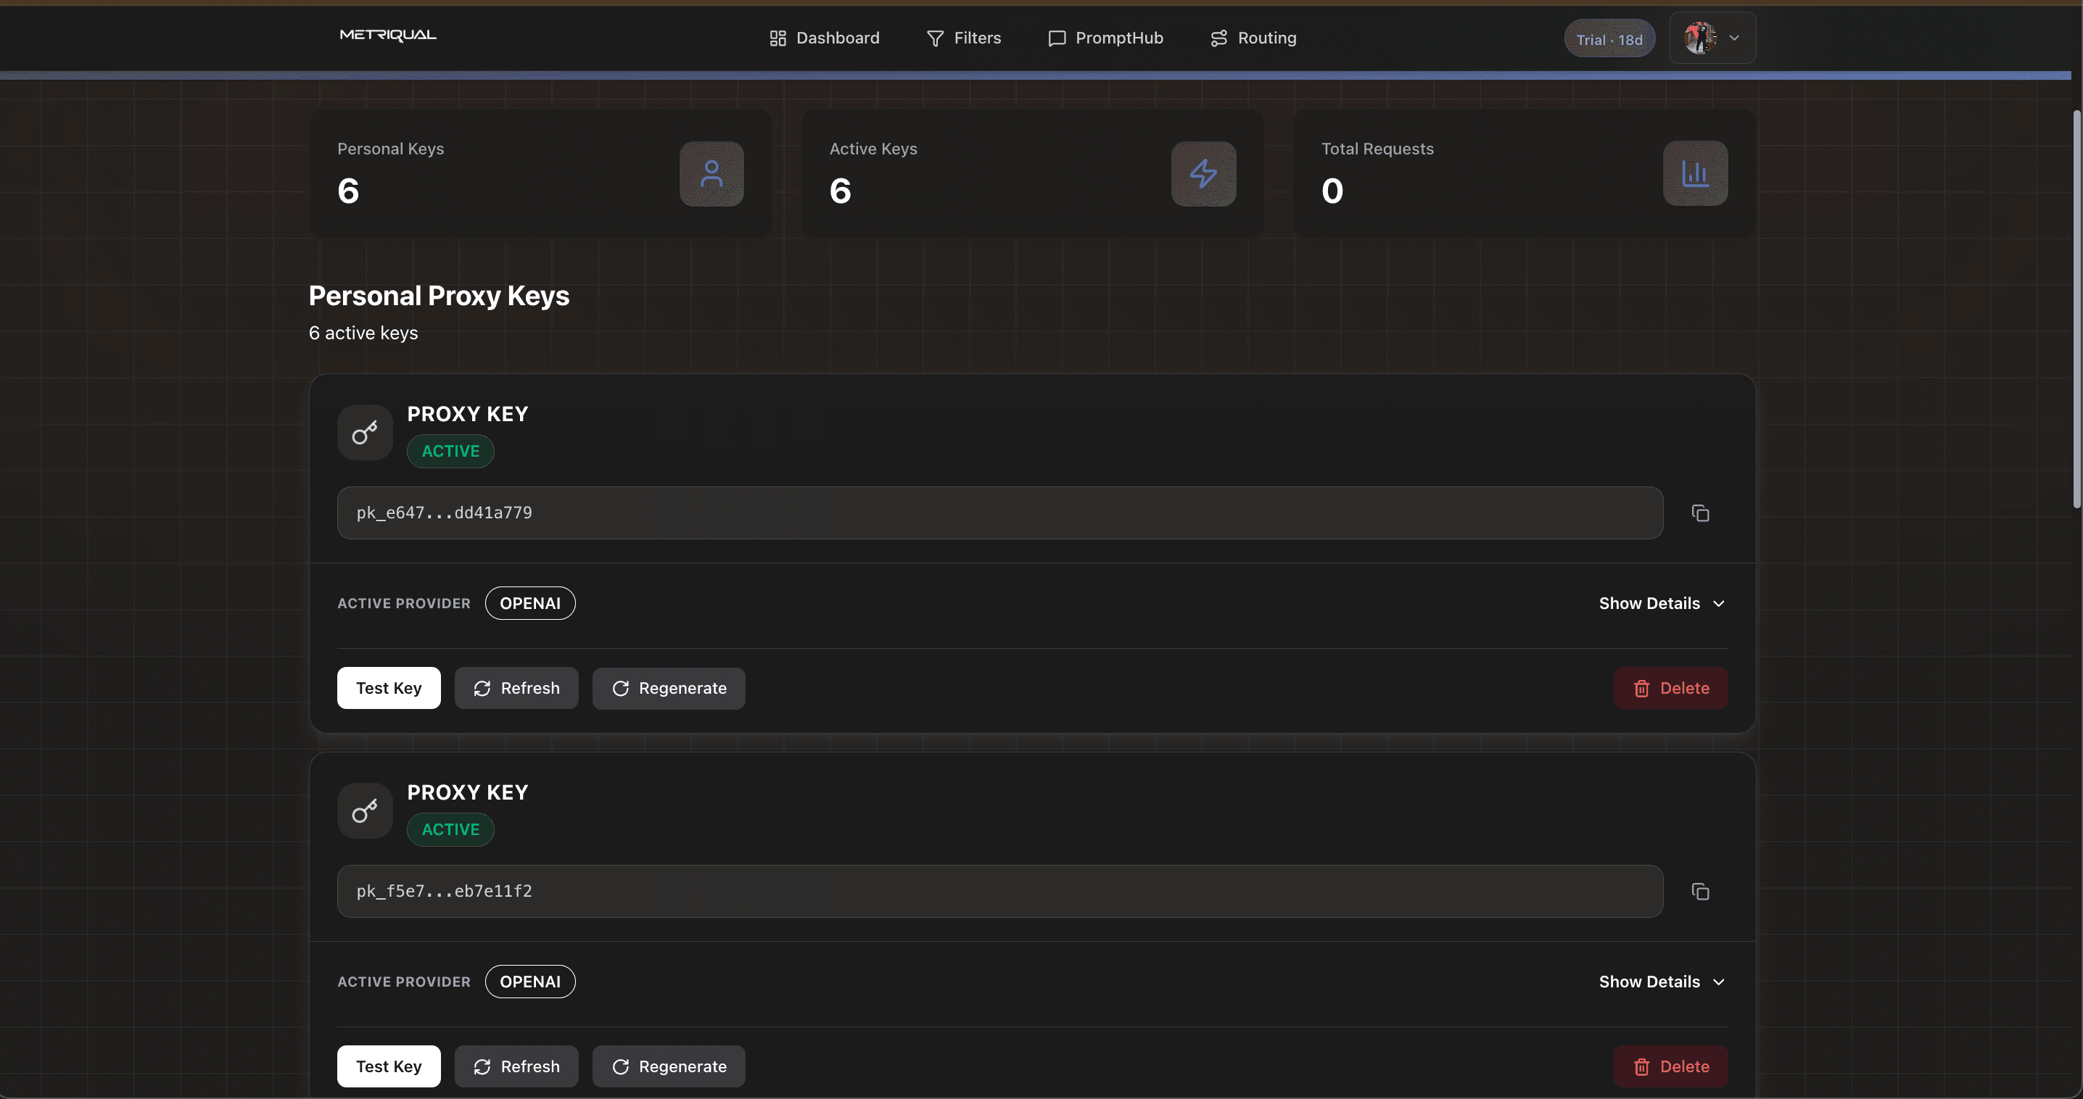Click the Total Requests bar chart icon
2083x1099 pixels.
1695,173
